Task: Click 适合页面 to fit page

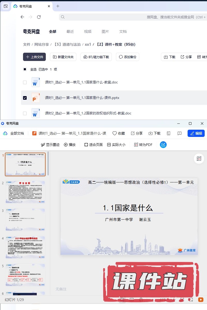Action: [93, 145]
